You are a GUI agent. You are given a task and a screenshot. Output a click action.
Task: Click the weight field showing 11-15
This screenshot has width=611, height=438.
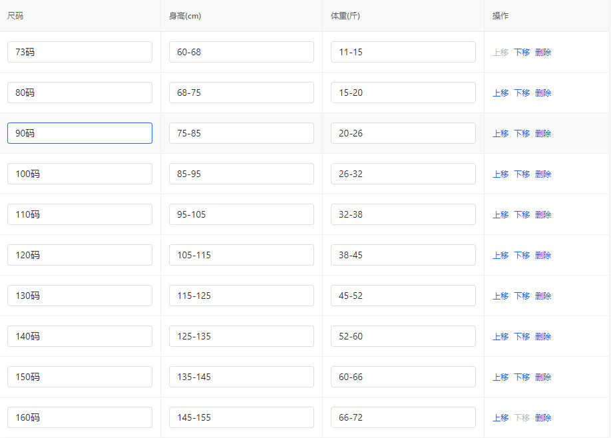(x=403, y=52)
